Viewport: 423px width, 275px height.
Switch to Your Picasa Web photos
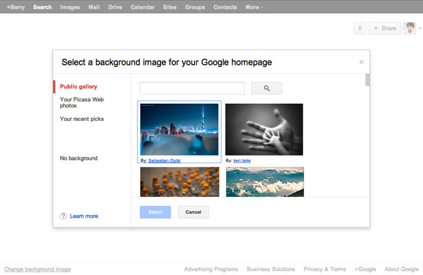[x=82, y=102]
